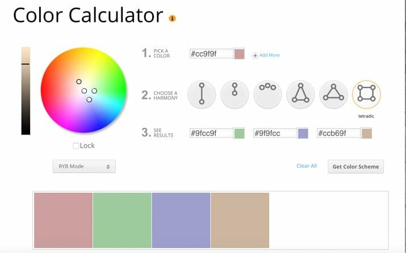
Task: Click the small tan swatch beside #ccb69f
Action: [x=367, y=133]
